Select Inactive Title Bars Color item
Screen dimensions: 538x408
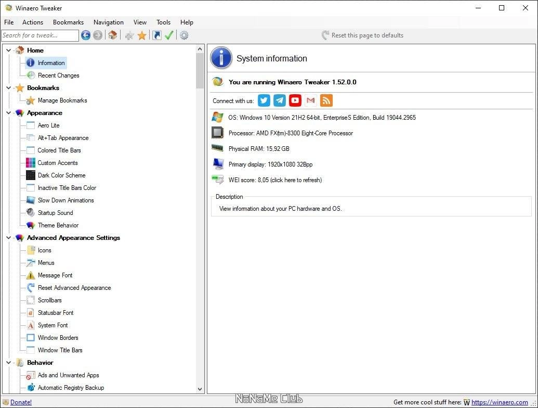(67, 187)
